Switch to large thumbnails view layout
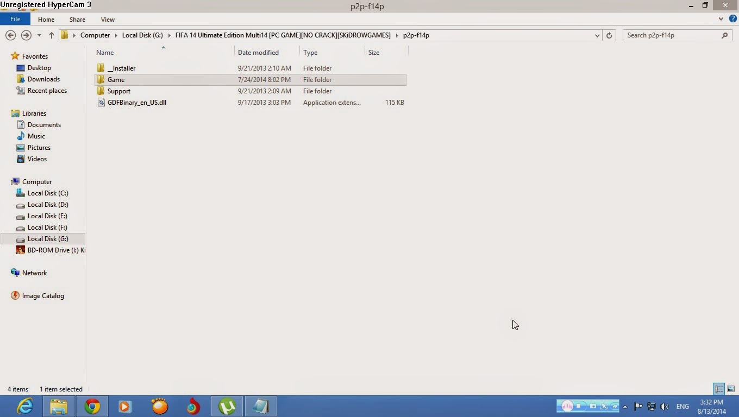This screenshot has height=417, width=739. 731,389
